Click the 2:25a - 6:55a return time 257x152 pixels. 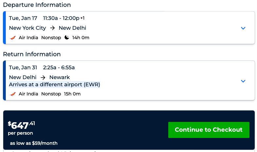[59, 68]
